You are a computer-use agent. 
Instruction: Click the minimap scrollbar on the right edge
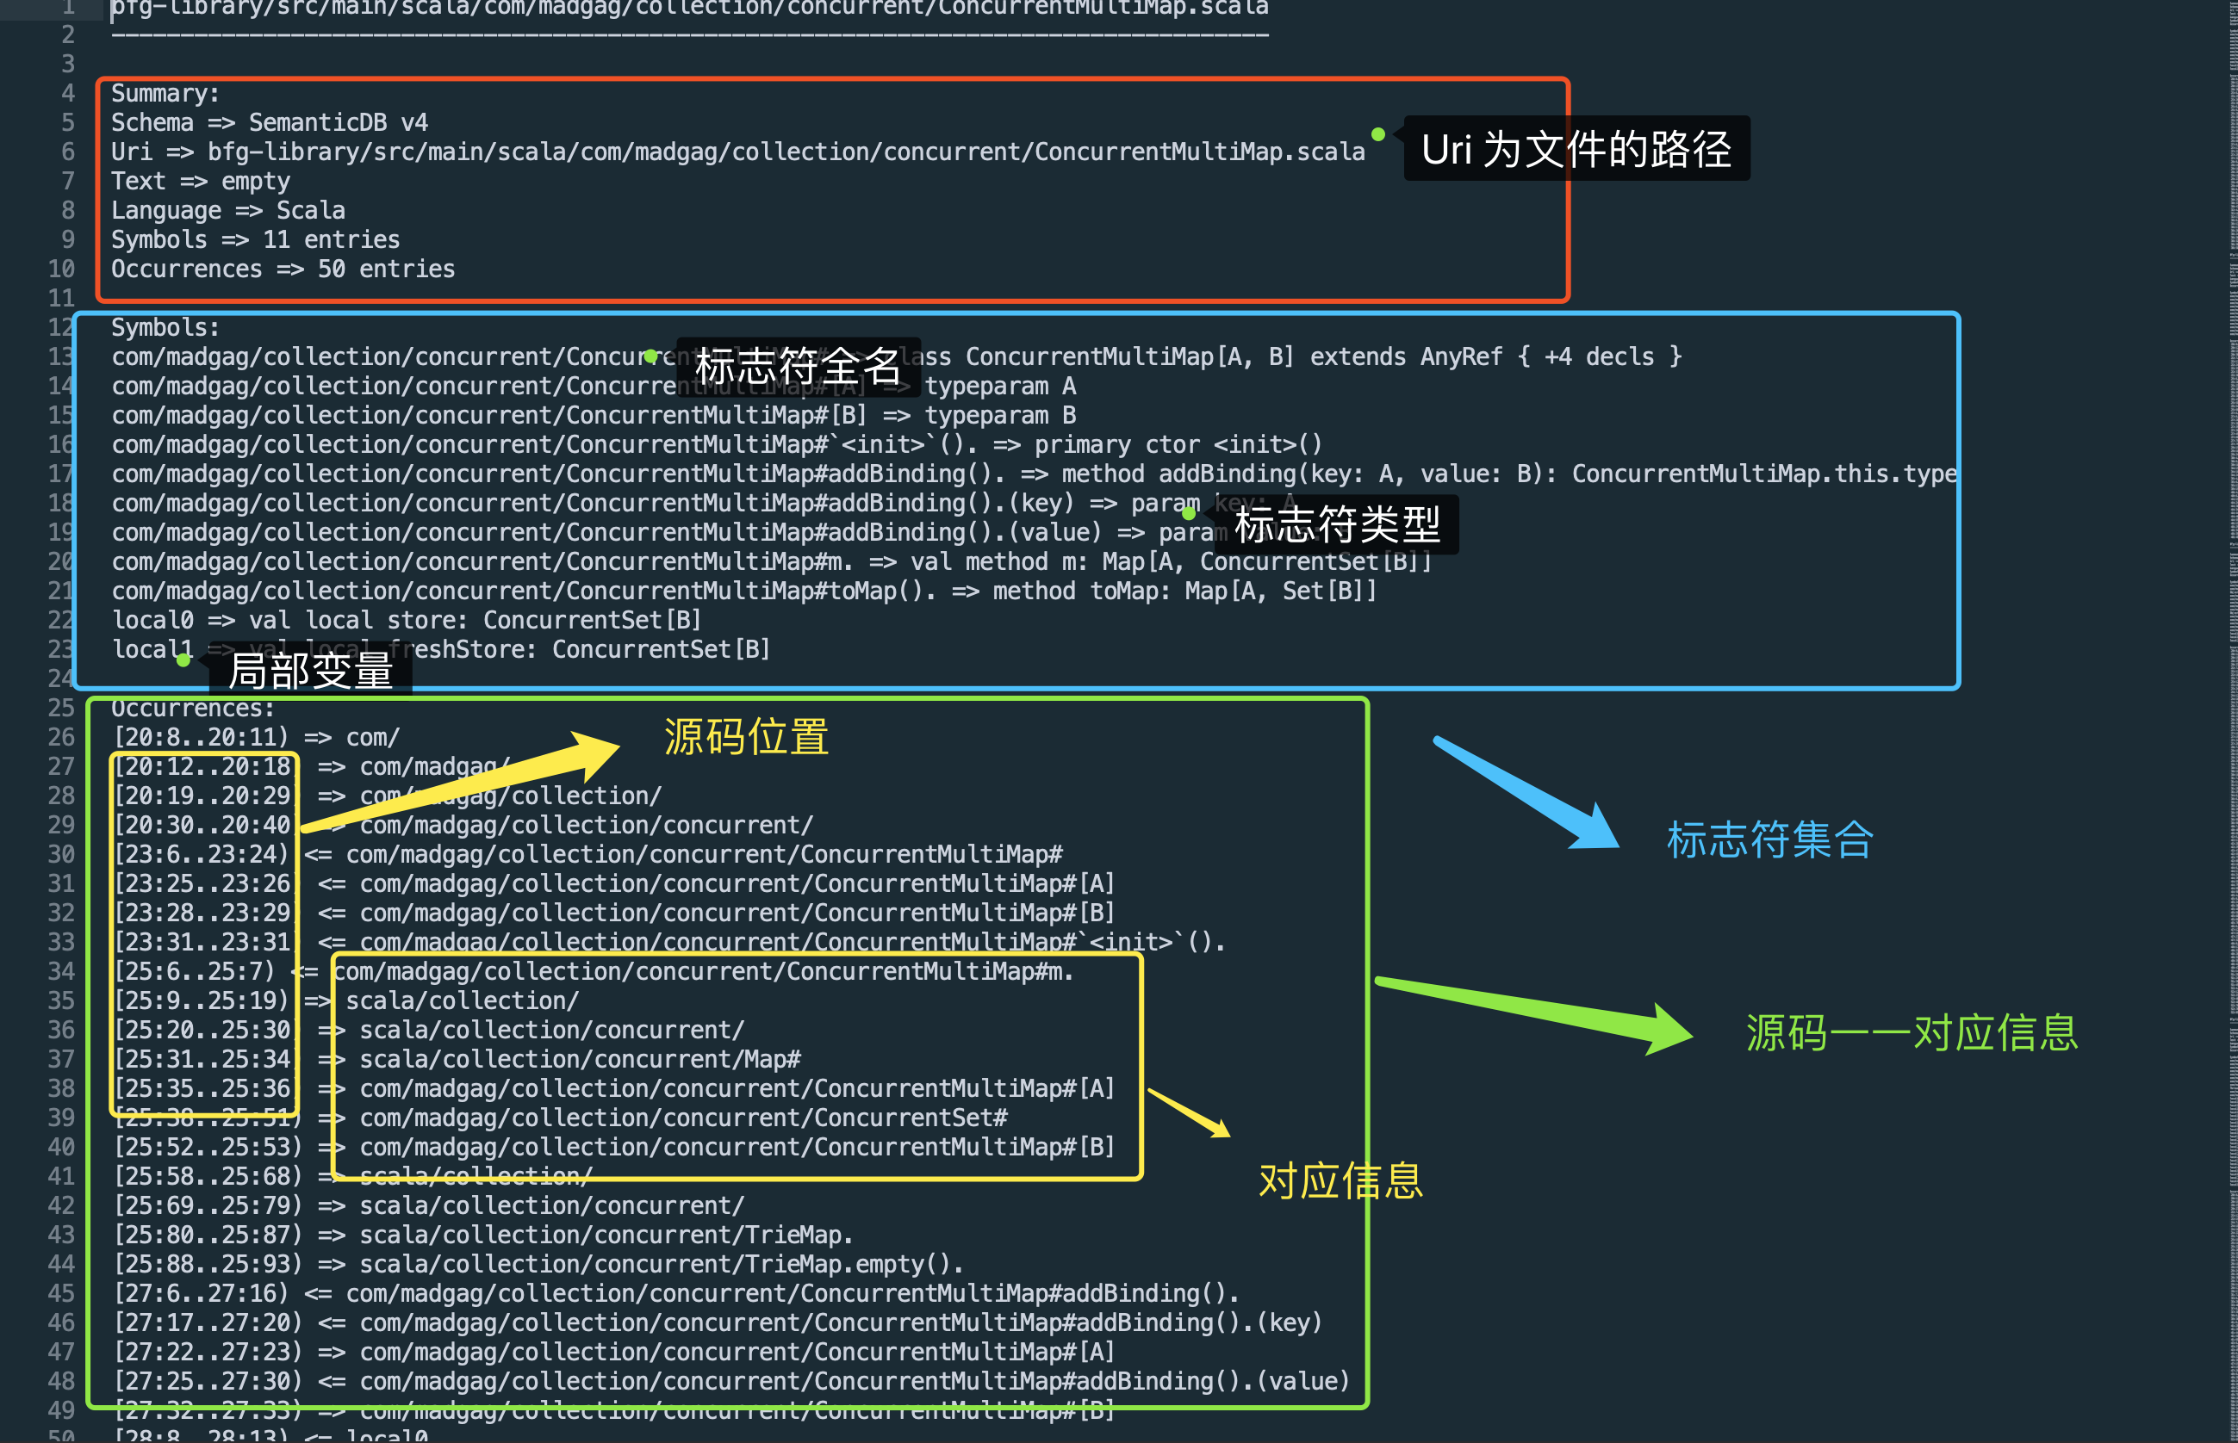tap(2232, 721)
